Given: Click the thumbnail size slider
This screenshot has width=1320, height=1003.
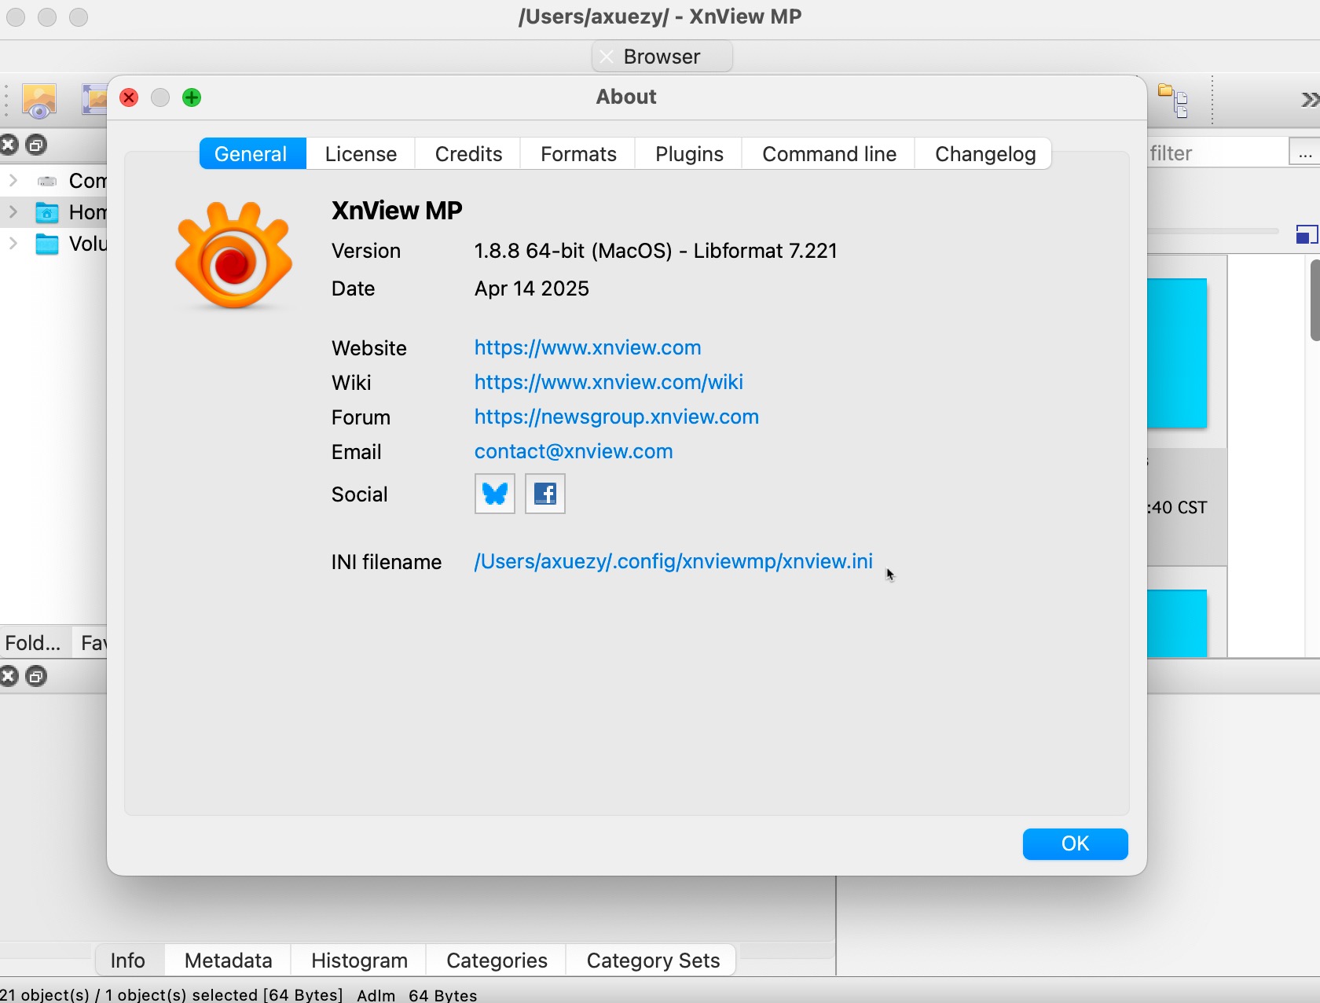Looking at the screenshot, I should click(1213, 231).
